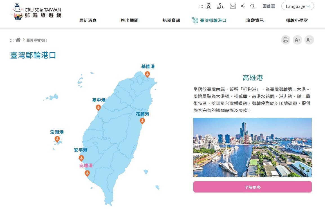Viewport: 325px width, 217px height.
Task: Click the location pin icon in header
Action: pos(209,6)
